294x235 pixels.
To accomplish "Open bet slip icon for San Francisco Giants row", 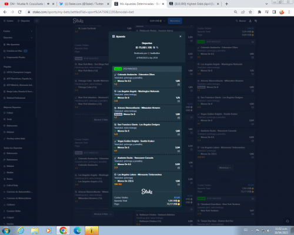I will [179, 135].
